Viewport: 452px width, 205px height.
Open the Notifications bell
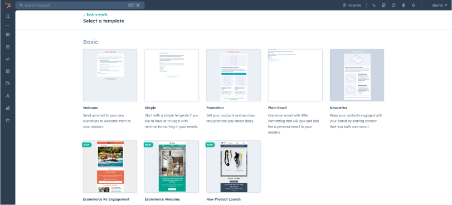coord(414,5)
